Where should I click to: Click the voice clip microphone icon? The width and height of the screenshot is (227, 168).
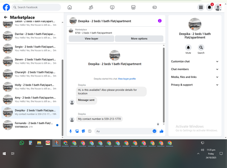tap(70, 131)
